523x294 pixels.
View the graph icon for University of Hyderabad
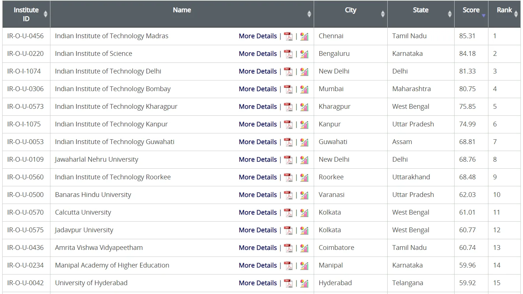point(304,283)
